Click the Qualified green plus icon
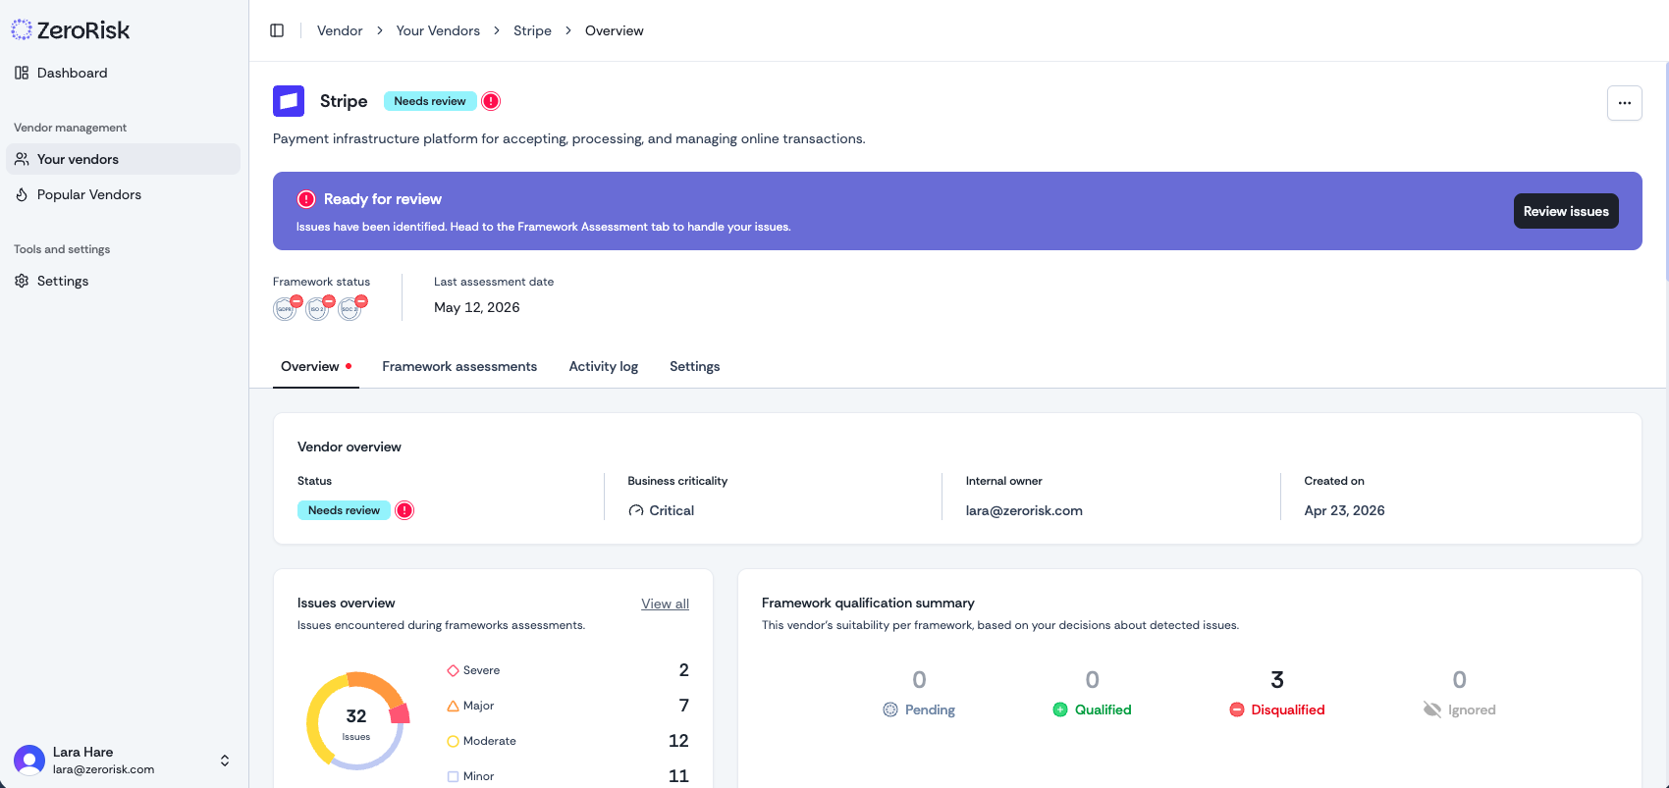This screenshot has height=788, width=1669. click(x=1060, y=709)
